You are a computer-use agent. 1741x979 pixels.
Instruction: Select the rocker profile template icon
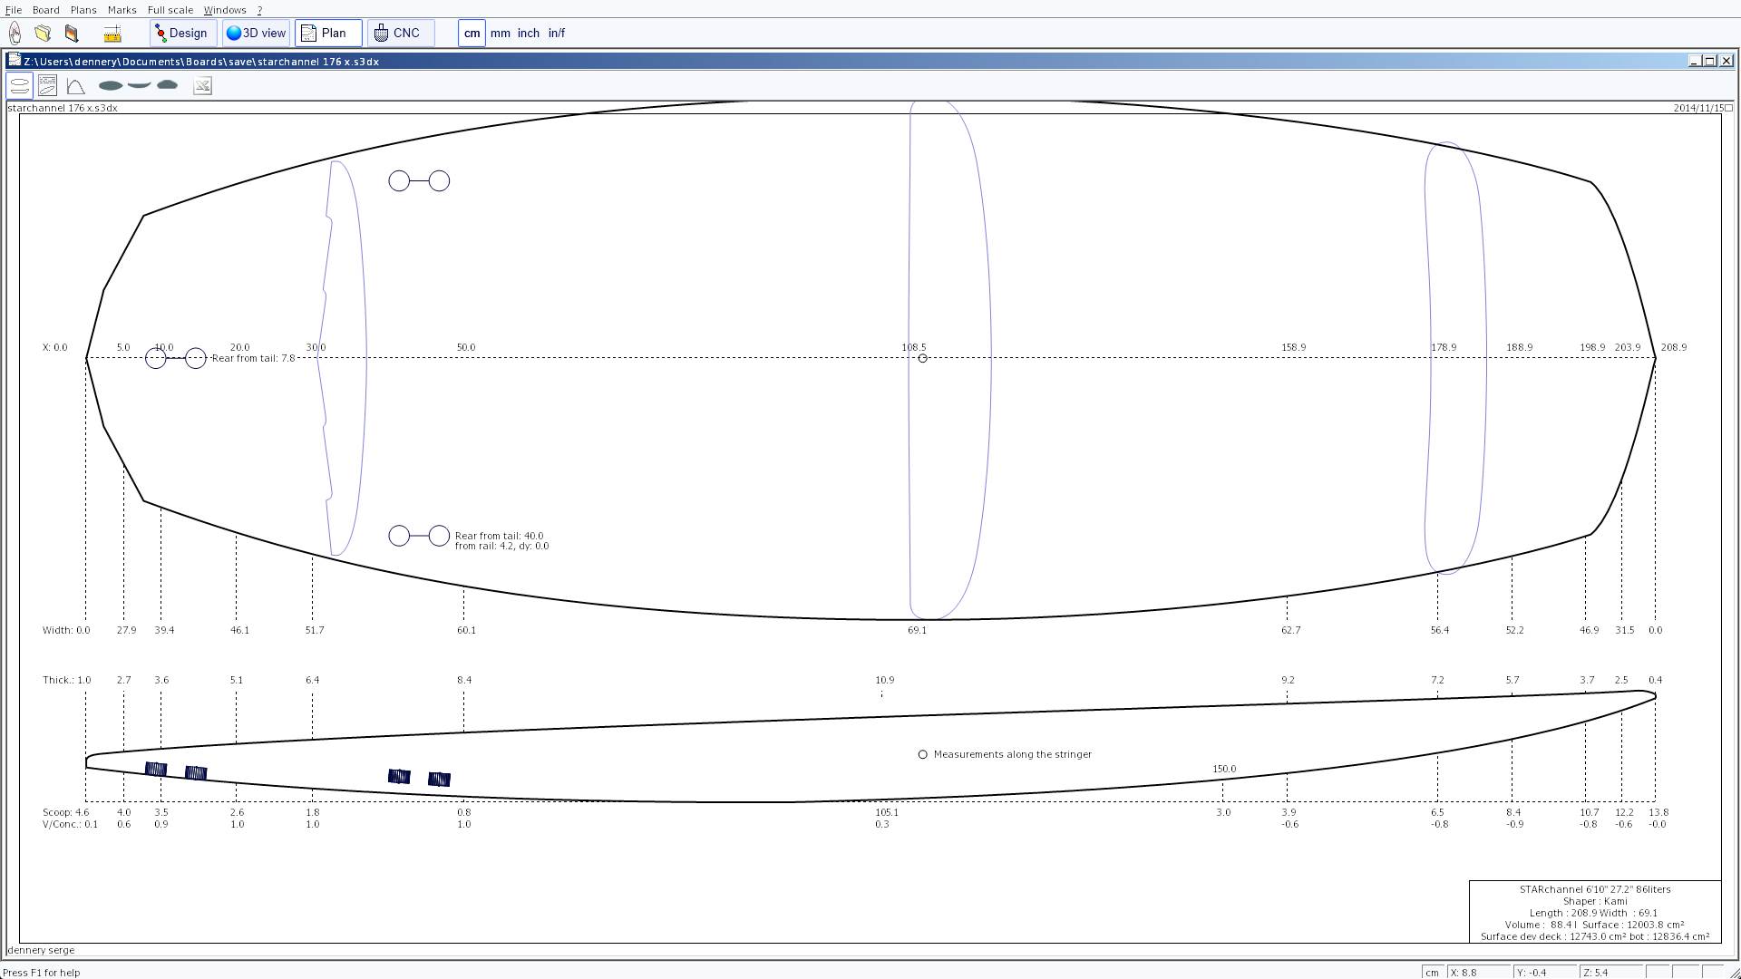pyautogui.click(x=139, y=85)
